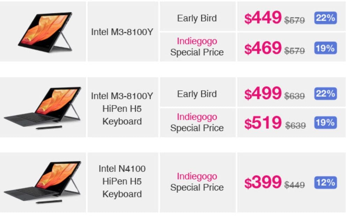This screenshot has width=349, height=216.
Task: Select the Intel M3-8100Y standalone model label
Action: point(122,32)
